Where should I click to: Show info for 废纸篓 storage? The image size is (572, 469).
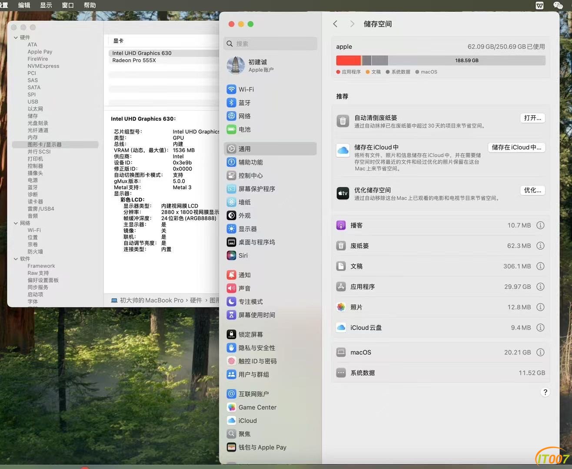tap(540, 246)
